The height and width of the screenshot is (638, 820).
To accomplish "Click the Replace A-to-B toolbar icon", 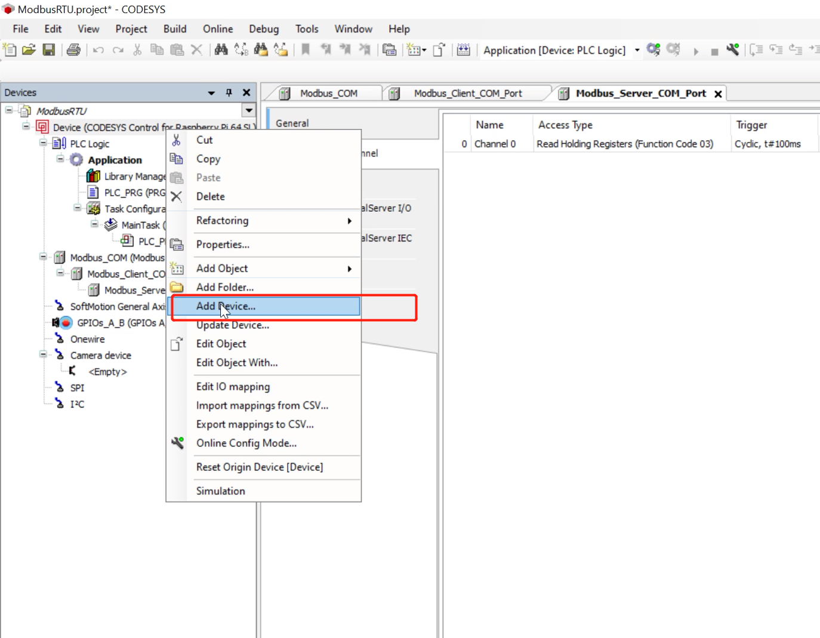I will (x=241, y=50).
